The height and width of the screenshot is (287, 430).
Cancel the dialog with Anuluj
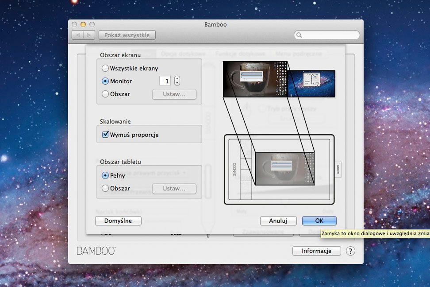(278, 221)
